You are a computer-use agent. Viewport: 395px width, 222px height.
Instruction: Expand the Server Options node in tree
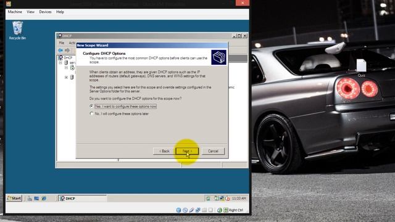coord(66,77)
